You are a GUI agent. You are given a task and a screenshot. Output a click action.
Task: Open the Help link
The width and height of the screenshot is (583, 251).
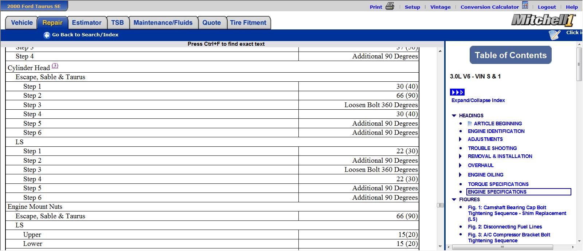coord(572,7)
